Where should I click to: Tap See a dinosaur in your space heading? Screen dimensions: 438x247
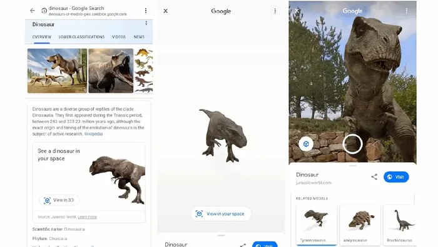(59, 154)
